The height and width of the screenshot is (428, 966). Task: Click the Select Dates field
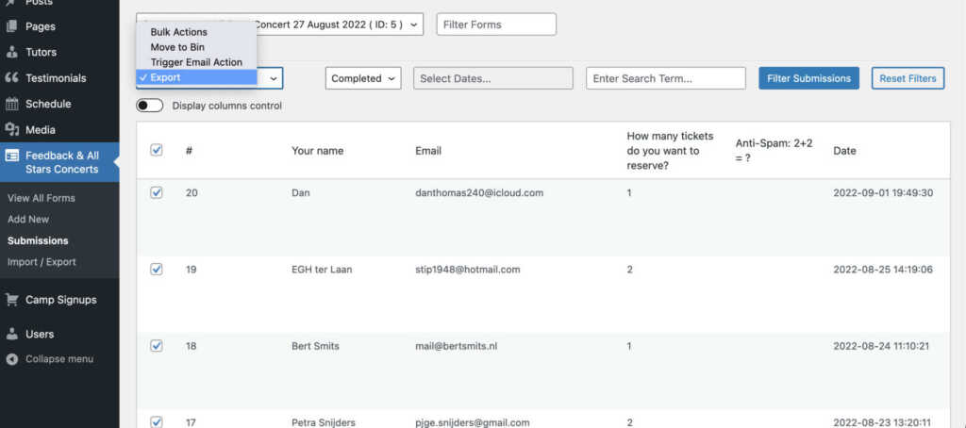point(492,78)
